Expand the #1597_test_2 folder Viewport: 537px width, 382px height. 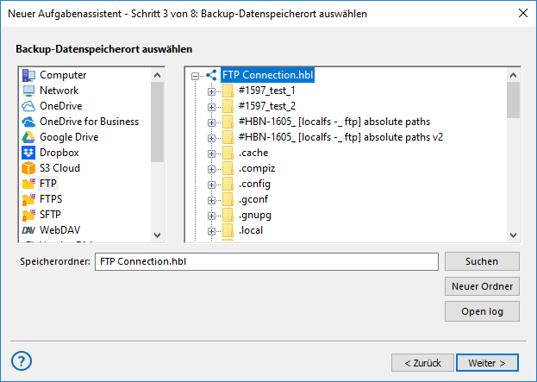(211, 107)
